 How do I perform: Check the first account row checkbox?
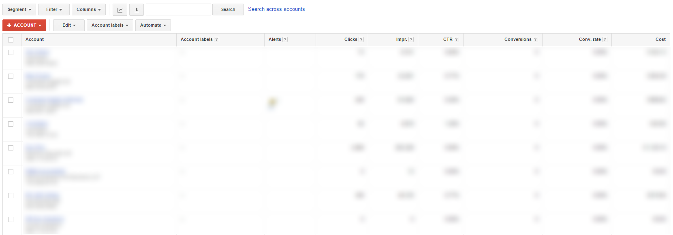click(x=11, y=53)
